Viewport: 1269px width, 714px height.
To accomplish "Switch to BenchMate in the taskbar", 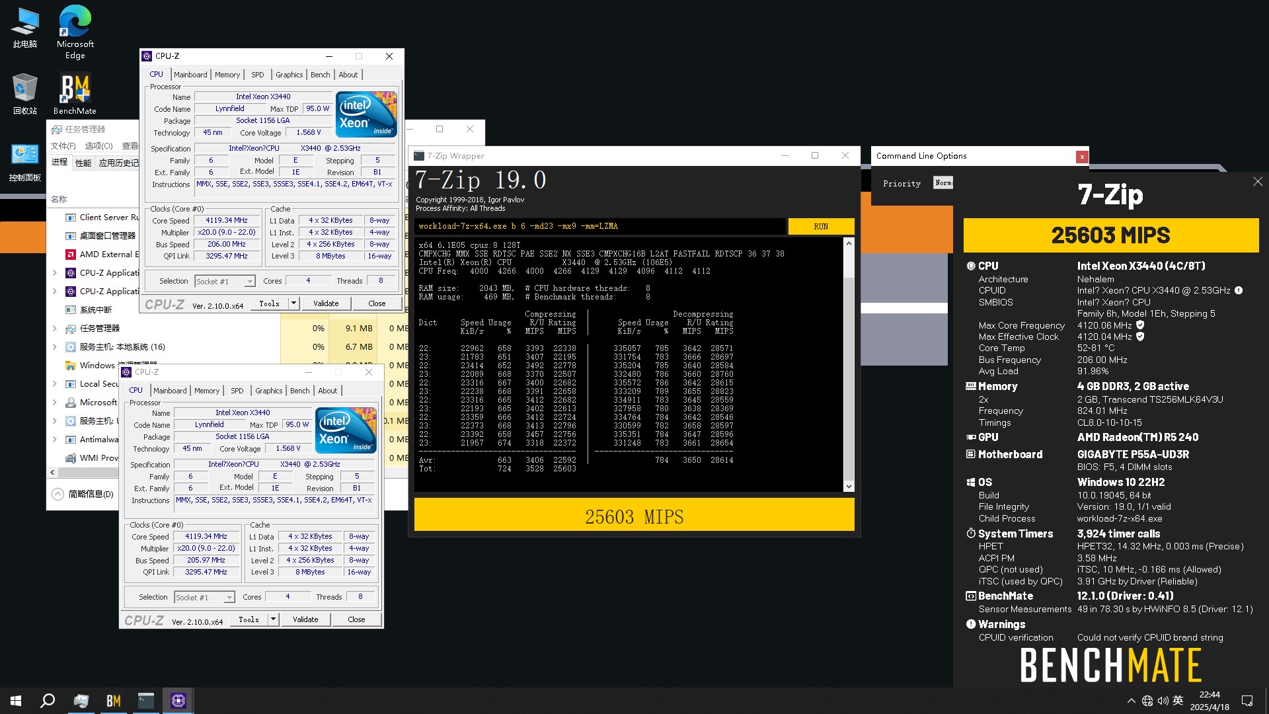I will (x=114, y=701).
